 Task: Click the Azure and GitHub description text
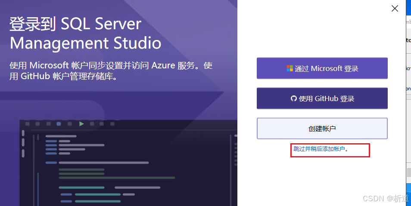(x=111, y=71)
